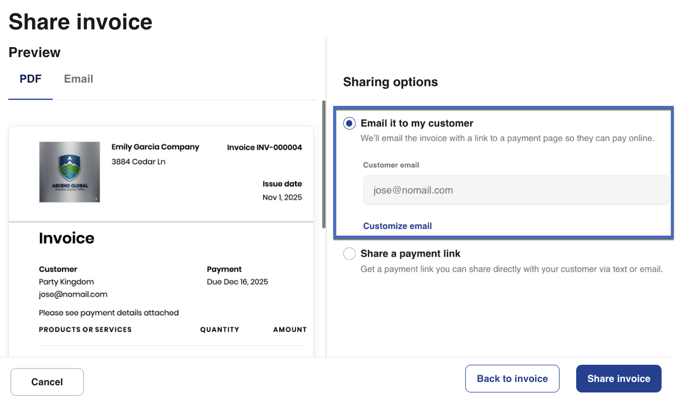This screenshot has height=403, width=676.
Task: Choose the Share a payment link option
Action: (349, 254)
